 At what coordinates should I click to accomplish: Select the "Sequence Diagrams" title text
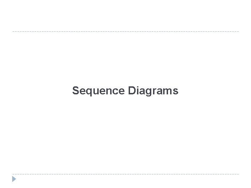[x=125, y=91]
